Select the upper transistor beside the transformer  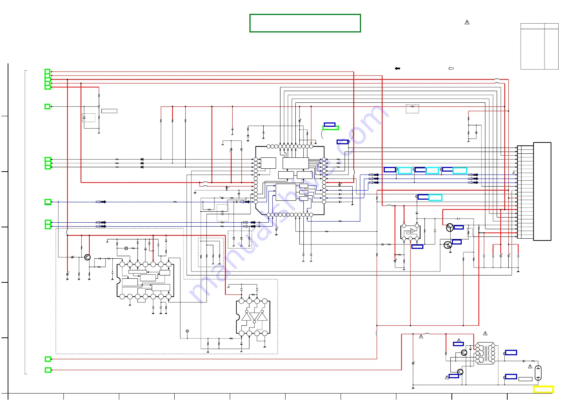(464, 353)
